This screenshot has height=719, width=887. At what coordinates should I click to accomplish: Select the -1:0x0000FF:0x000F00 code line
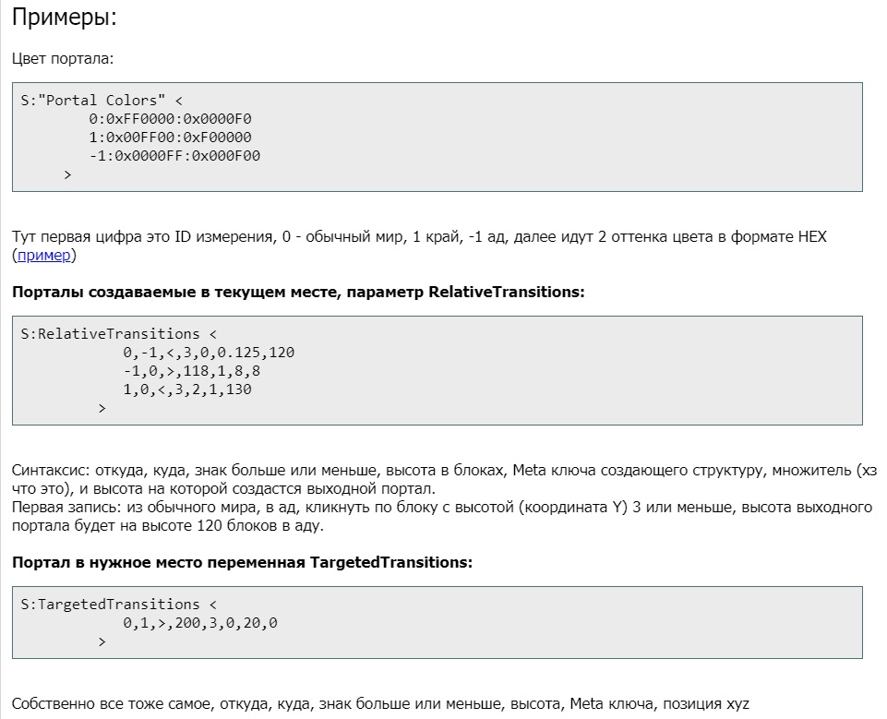[174, 156]
